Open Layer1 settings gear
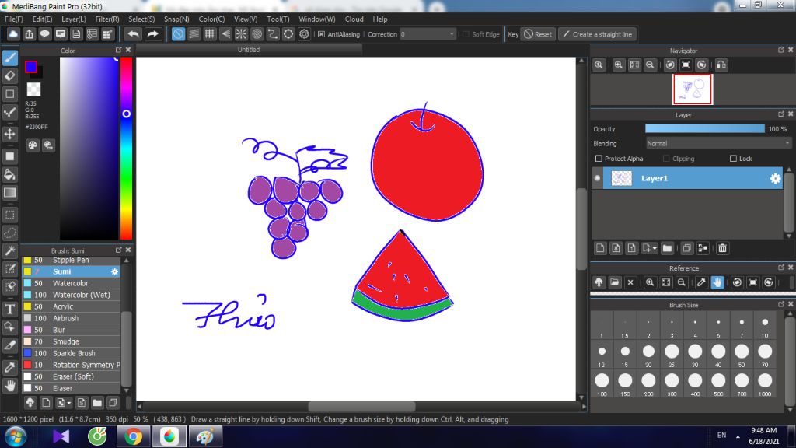The width and height of the screenshot is (796, 448). pyautogui.click(x=775, y=178)
